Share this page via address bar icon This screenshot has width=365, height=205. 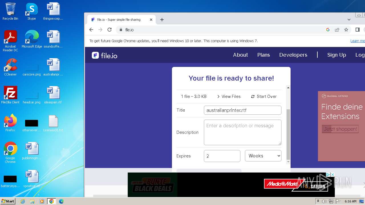tap(337, 30)
